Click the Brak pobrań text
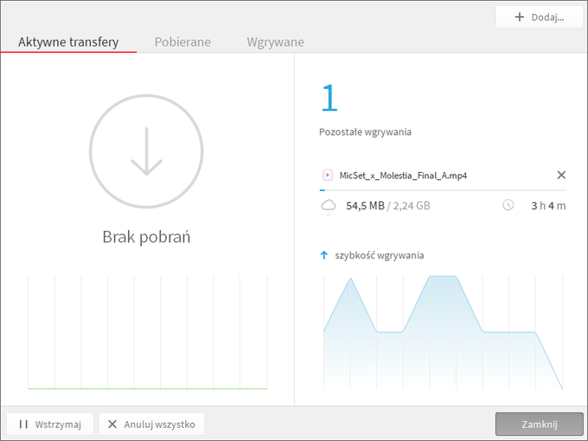The image size is (588, 441). coord(146,238)
